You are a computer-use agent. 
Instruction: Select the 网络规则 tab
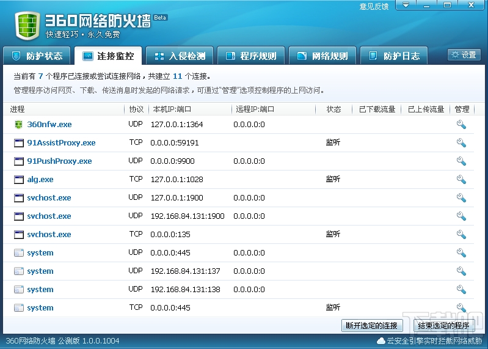click(322, 56)
